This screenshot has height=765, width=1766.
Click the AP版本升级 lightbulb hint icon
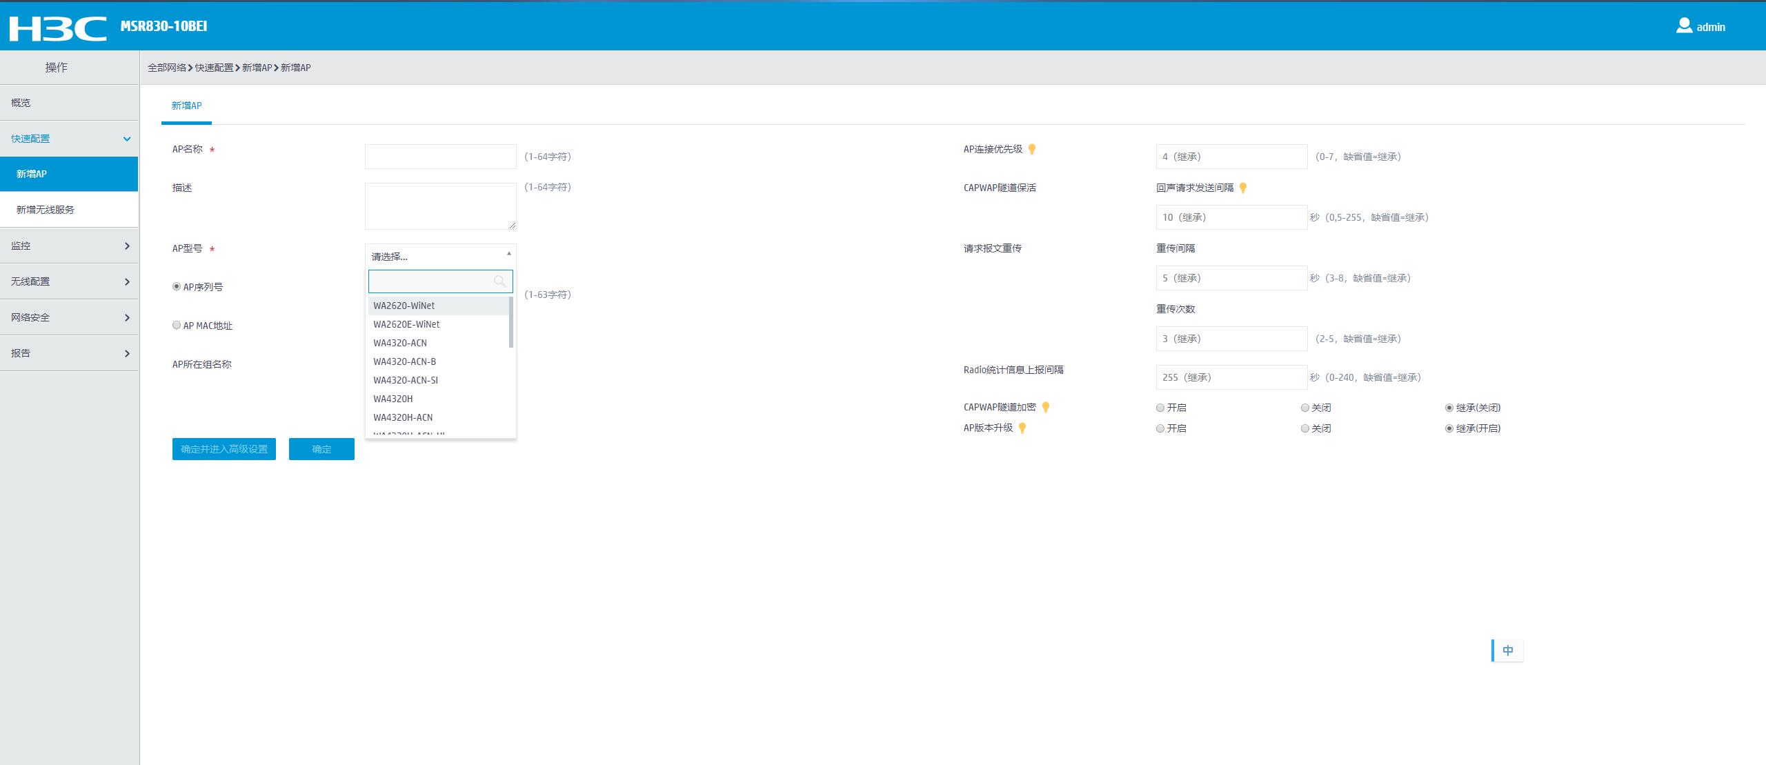tap(1022, 428)
